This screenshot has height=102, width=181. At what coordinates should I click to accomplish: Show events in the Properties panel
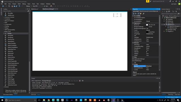pyautogui.click(x=141, y=14)
